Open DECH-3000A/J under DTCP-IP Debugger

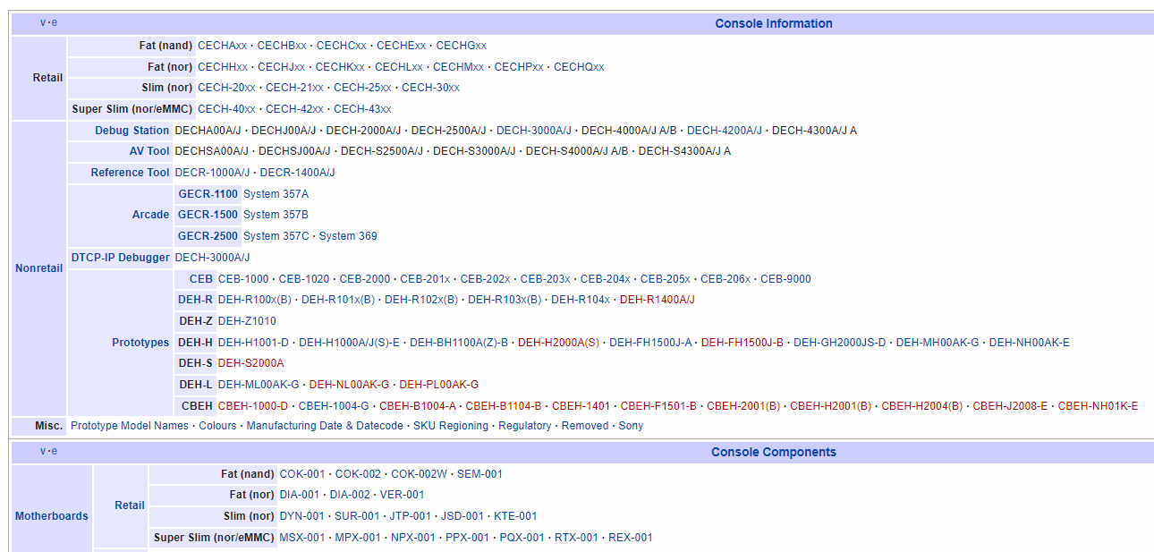click(212, 258)
